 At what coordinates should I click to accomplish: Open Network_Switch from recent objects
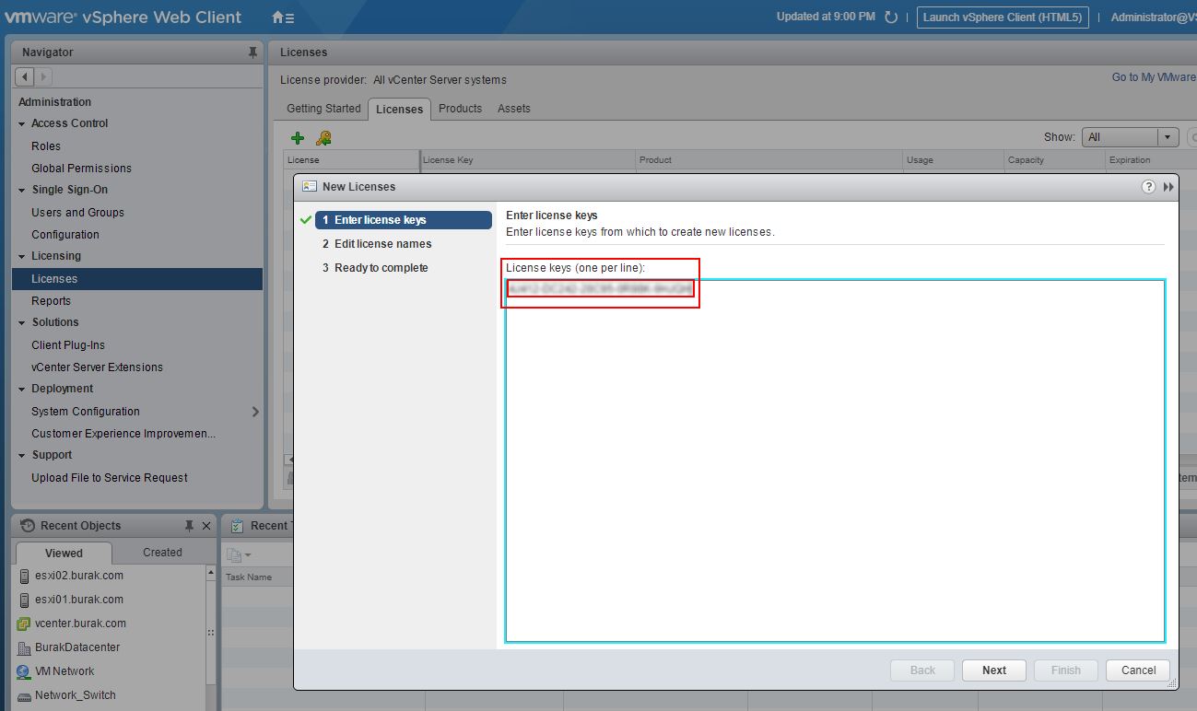[x=76, y=695]
